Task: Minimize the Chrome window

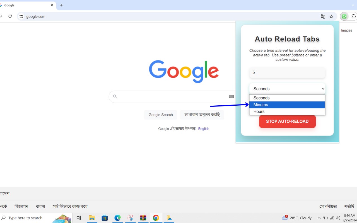Action: (x=353, y=5)
